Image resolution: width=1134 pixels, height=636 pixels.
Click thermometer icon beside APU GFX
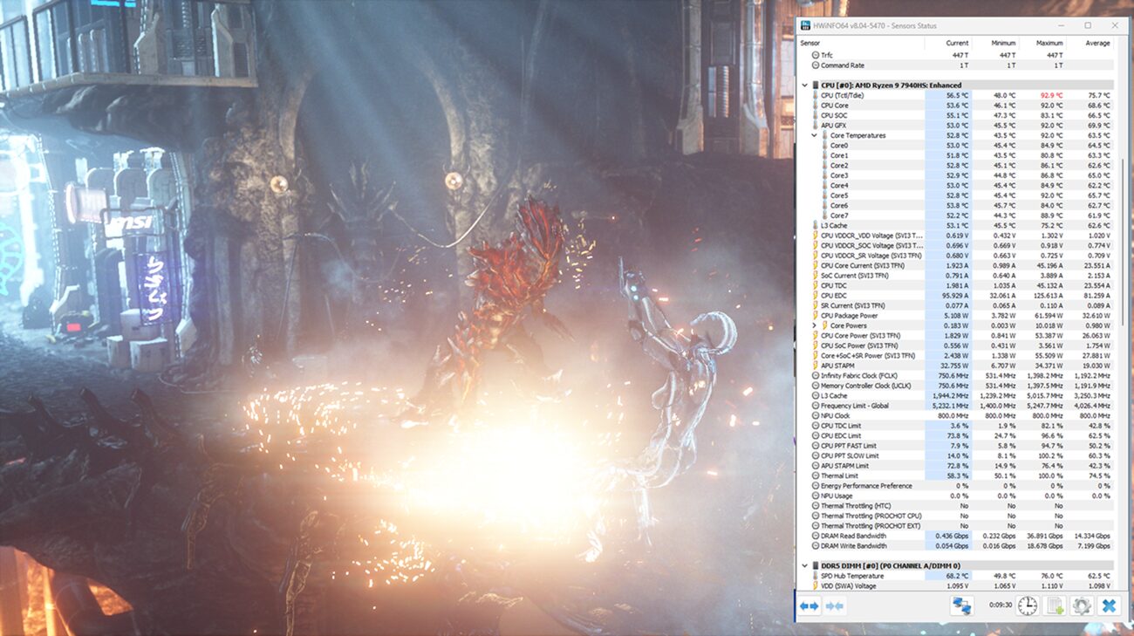816,126
